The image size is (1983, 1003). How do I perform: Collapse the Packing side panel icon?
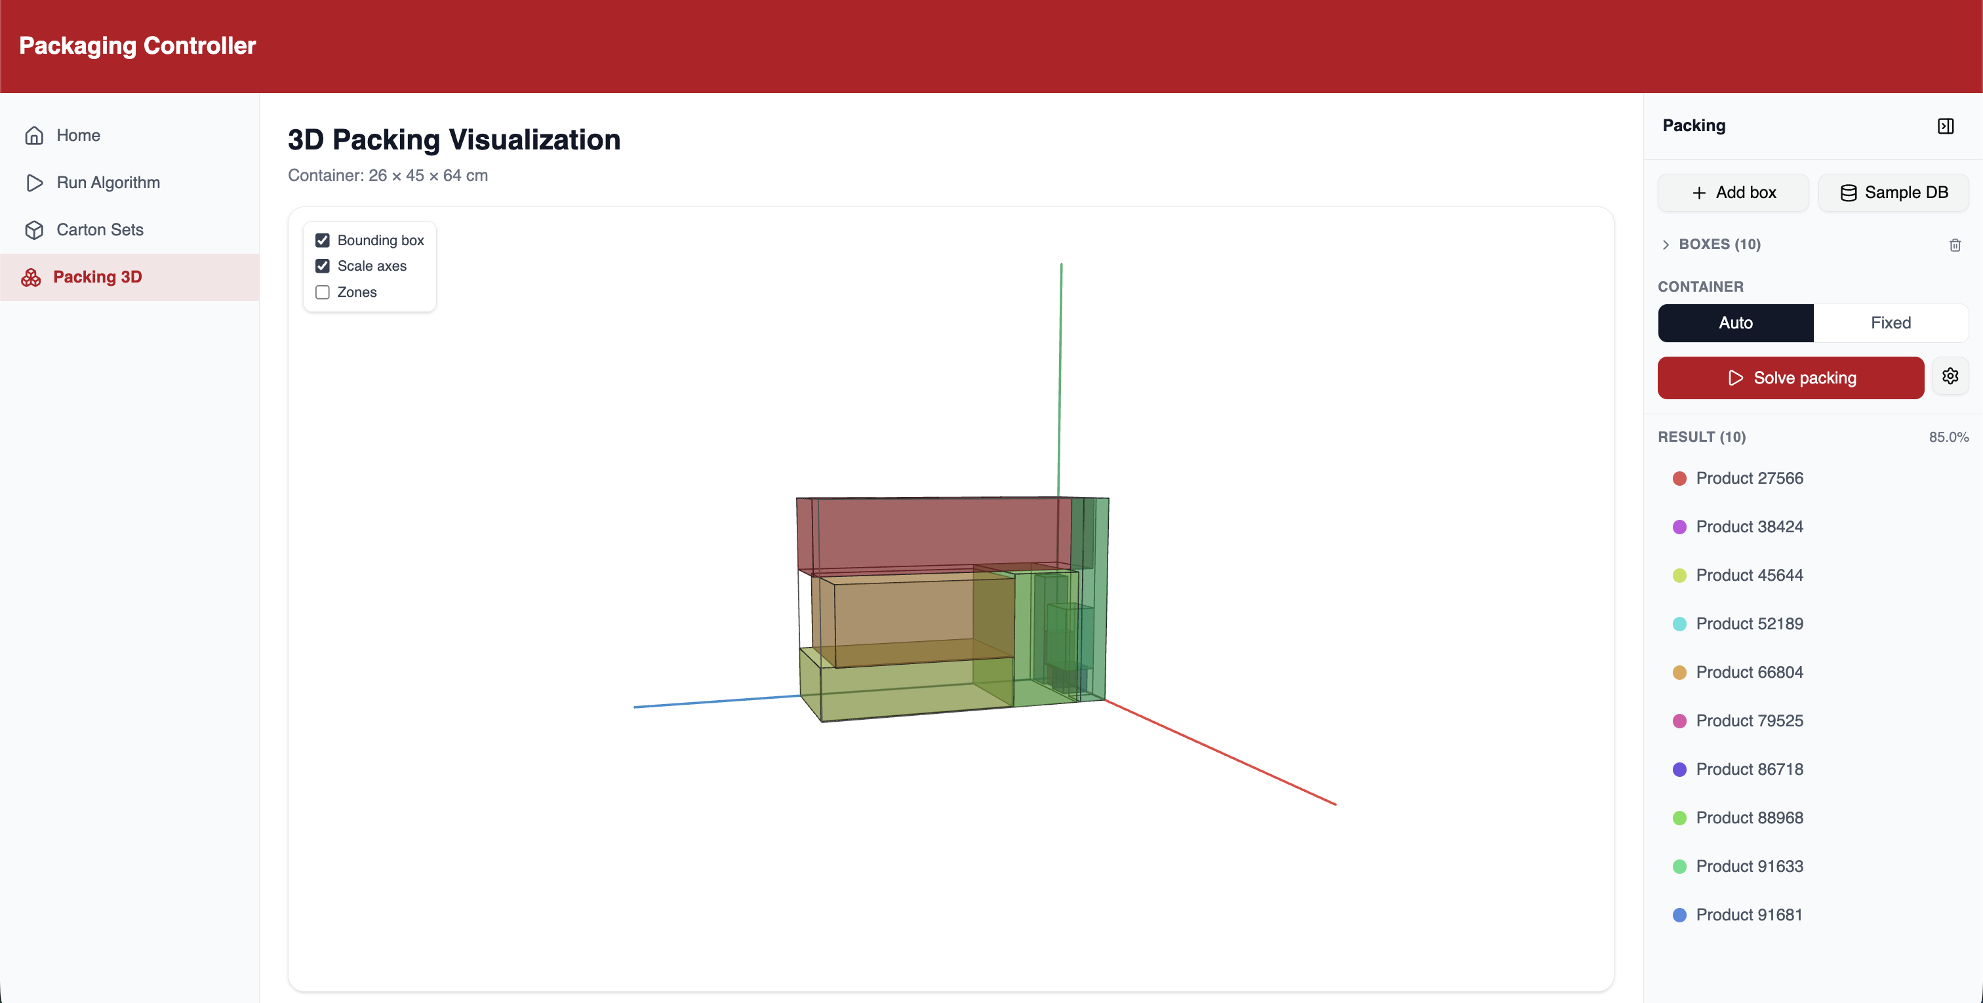tap(1945, 127)
